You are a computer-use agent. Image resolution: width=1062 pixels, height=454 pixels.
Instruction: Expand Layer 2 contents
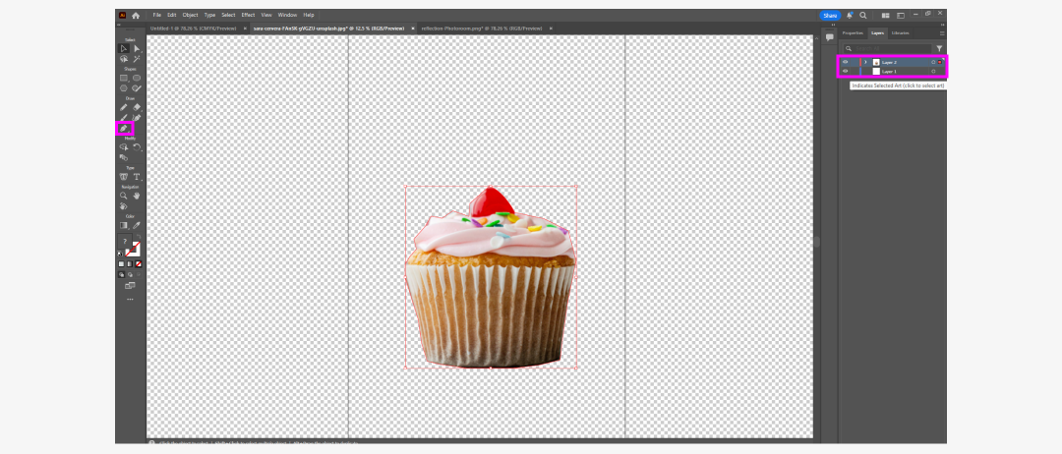point(865,62)
